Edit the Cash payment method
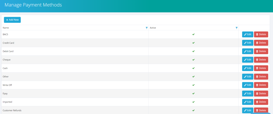This screenshot has width=273, height=114. pos(248,68)
